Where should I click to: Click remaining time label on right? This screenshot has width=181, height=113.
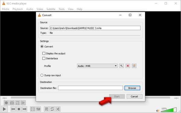pos(176,98)
